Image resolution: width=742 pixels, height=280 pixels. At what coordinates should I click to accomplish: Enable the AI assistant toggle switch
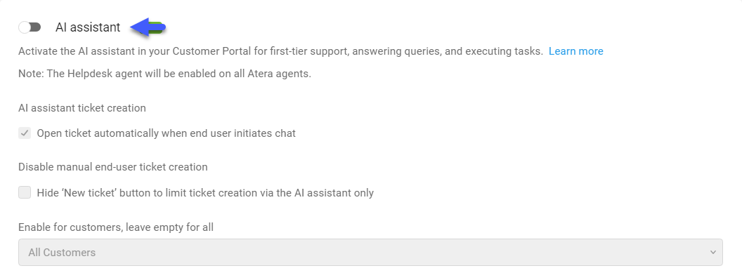click(x=30, y=27)
